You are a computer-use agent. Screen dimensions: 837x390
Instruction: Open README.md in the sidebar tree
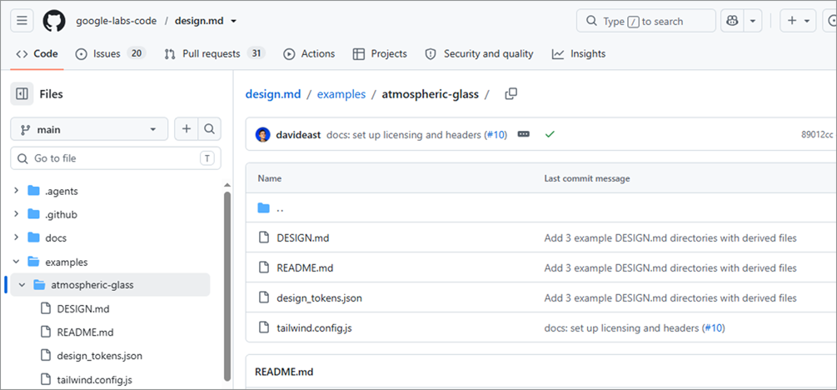(x=85, y=332)
